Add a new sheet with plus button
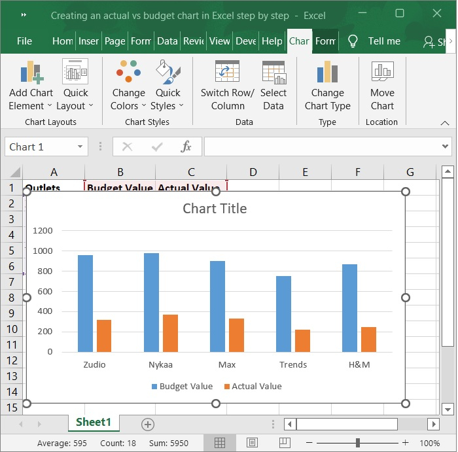Screen dimensions: 458x452 pyautogui.click(x=148, y=424)
